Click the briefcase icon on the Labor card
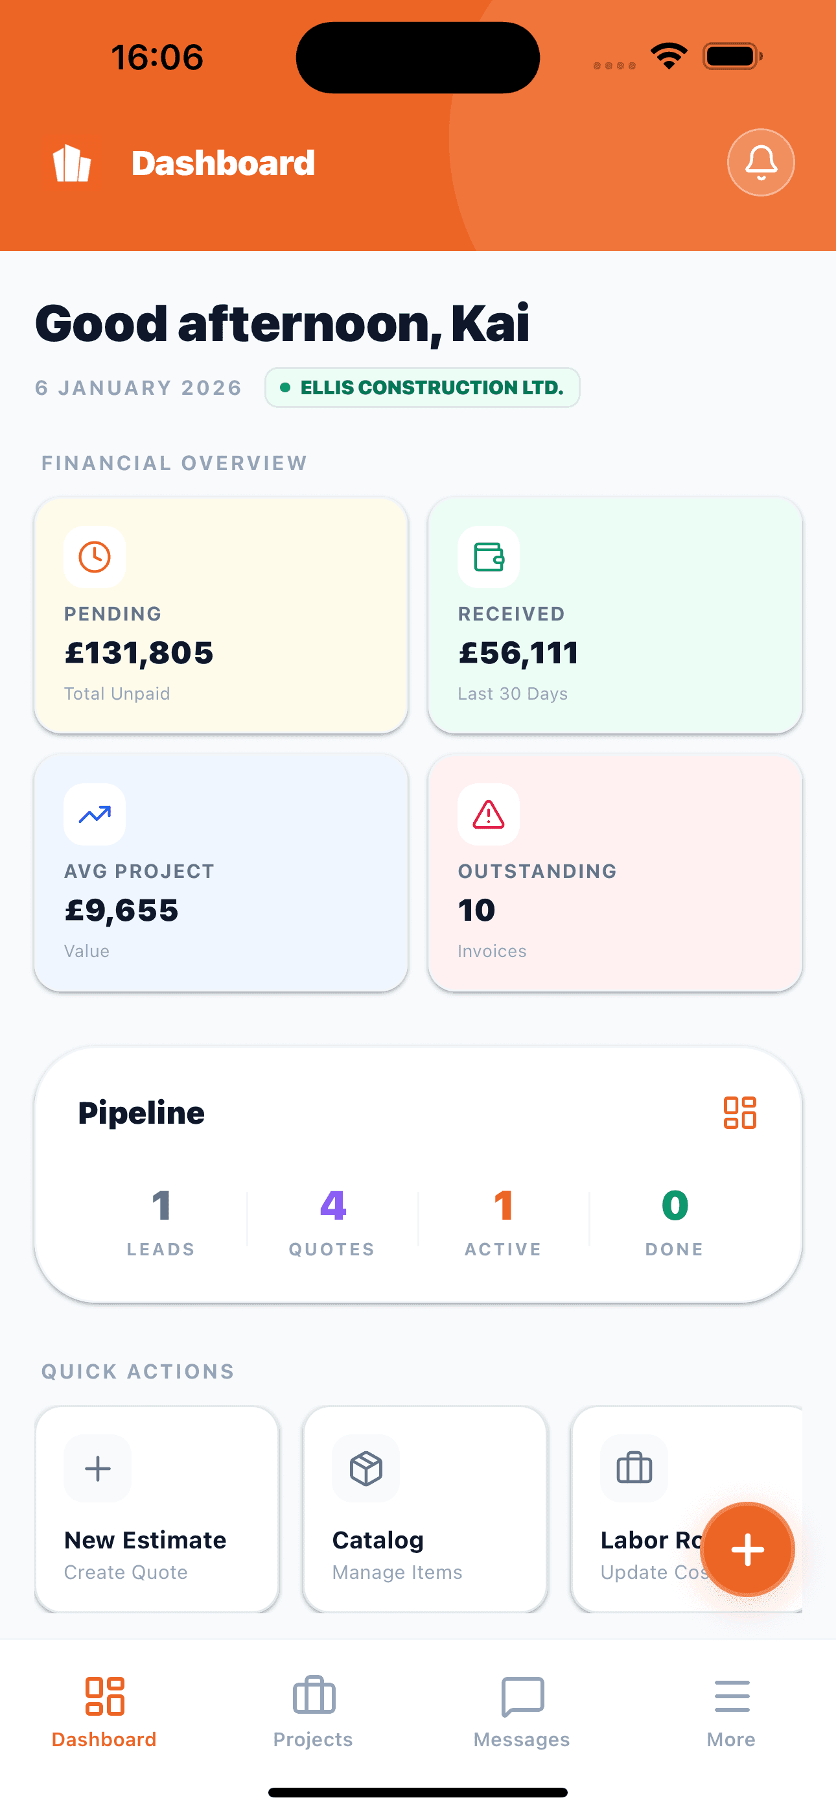 point(633,1468)
